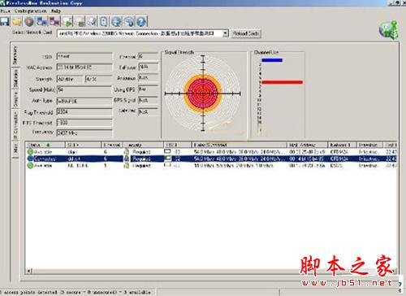Sort list by Infrastructure column header
The height and width of the screenshot is (296, 406).
[x=369, y=145]
